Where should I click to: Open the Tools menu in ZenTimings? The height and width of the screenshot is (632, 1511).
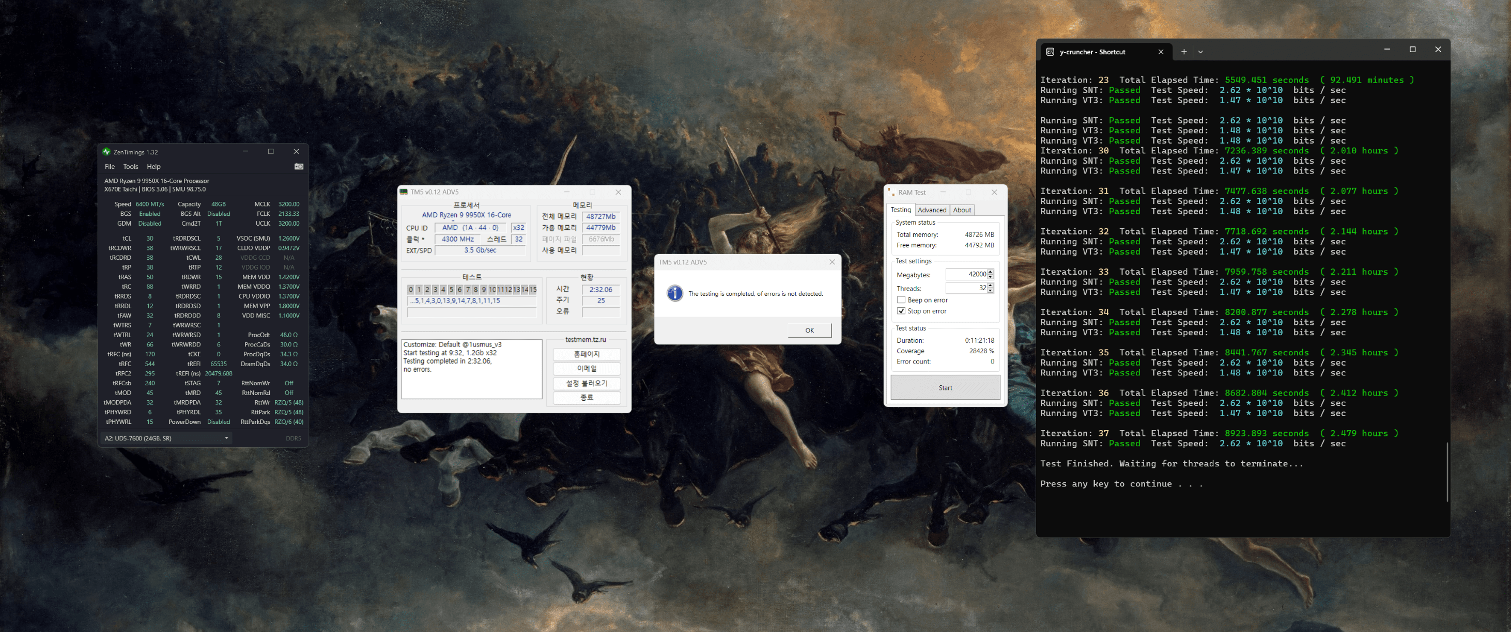[x=130, y=166]
